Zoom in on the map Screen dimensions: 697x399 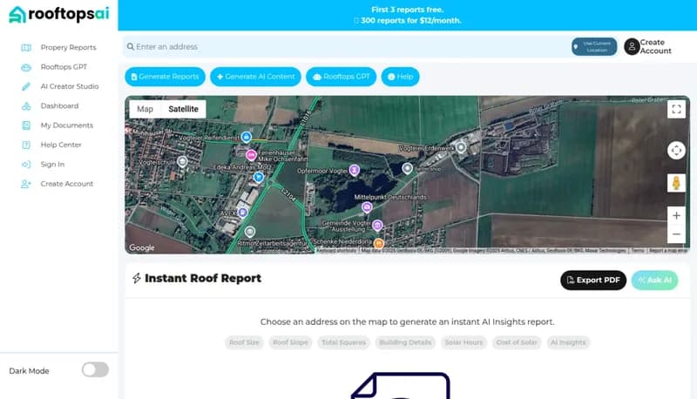pos(676,215)
